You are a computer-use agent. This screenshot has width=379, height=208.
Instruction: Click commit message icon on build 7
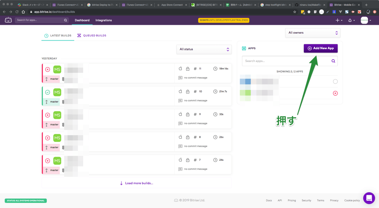[x=180, y=169]
